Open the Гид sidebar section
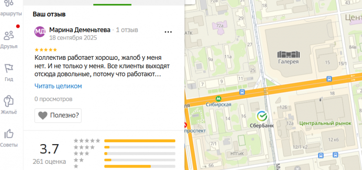 pyautogui.click(x=9, y=73)
